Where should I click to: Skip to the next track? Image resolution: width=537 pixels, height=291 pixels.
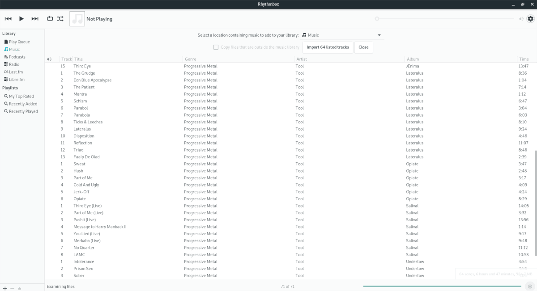tap(35, 19)
